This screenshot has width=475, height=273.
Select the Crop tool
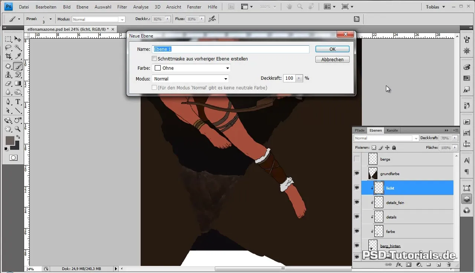[8, 56]
